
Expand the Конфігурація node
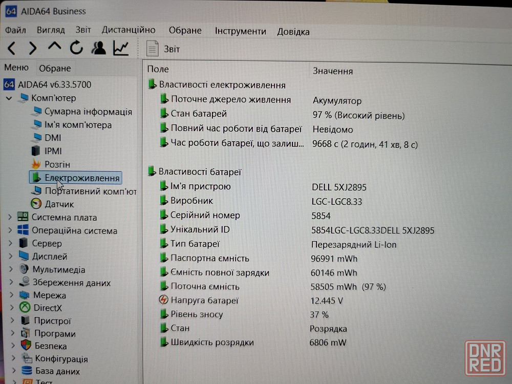coord(13,358)
